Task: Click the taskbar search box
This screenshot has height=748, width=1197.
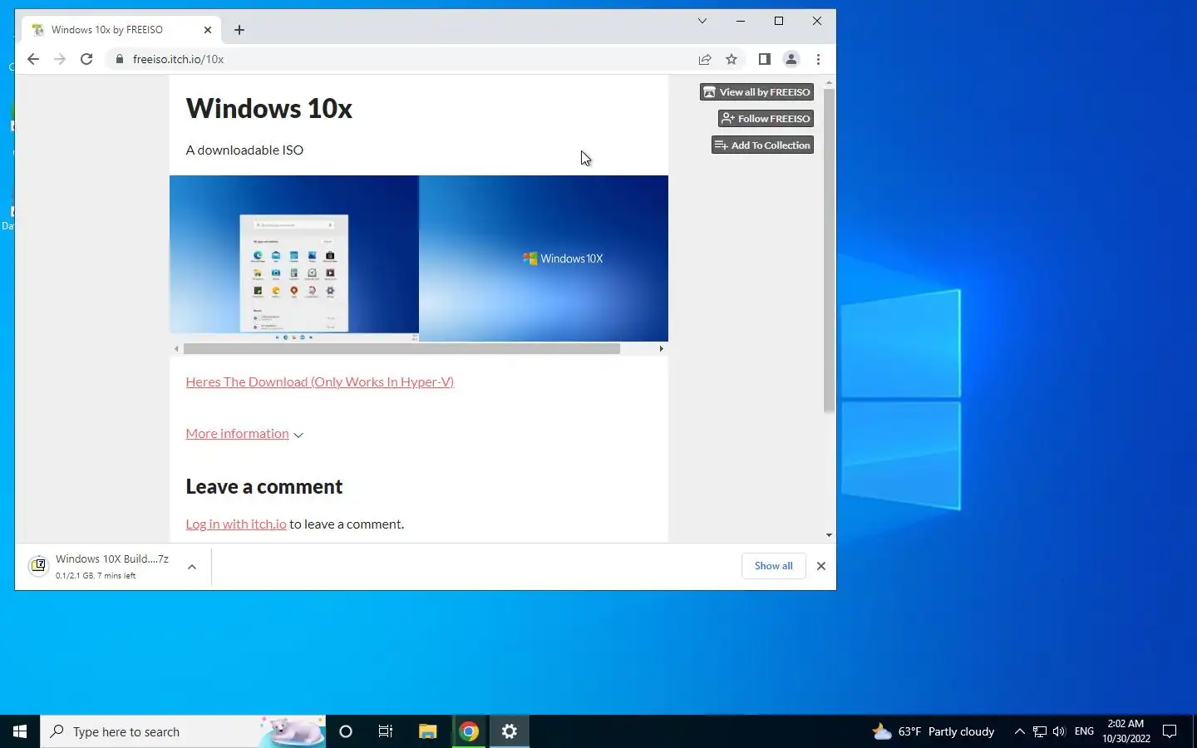Action: point(183,731)
